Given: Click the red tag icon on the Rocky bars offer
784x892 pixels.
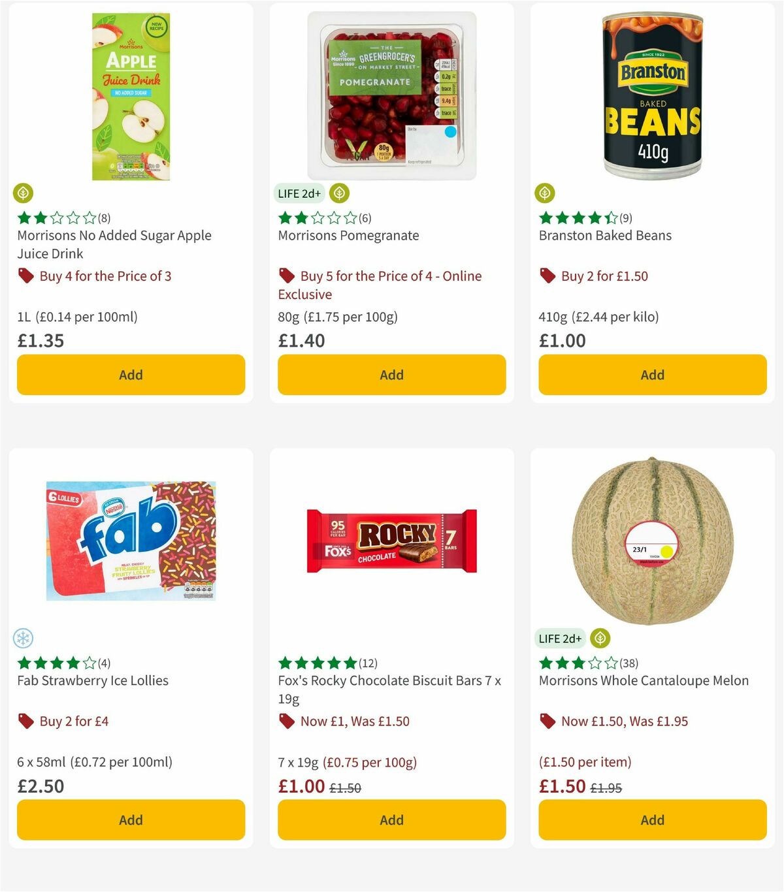Looking at the screenshot, I should (x=287, y=721).
